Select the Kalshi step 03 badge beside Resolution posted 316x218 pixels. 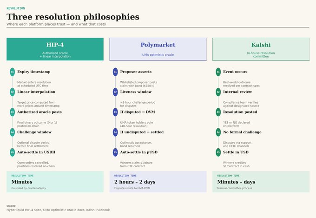[x=218, y=112]
